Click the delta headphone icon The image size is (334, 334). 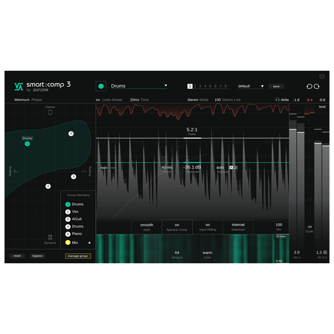[277, 100]
